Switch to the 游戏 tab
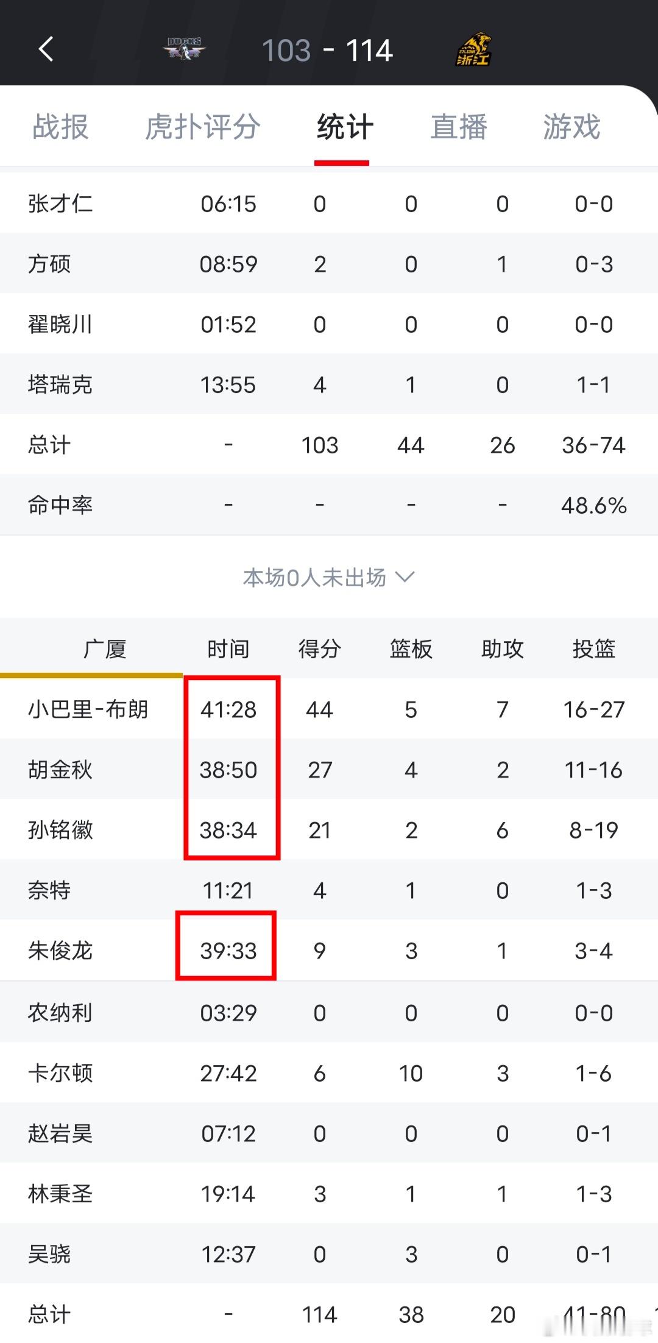Screen dimensions: 658x1343 coord(572,127)
